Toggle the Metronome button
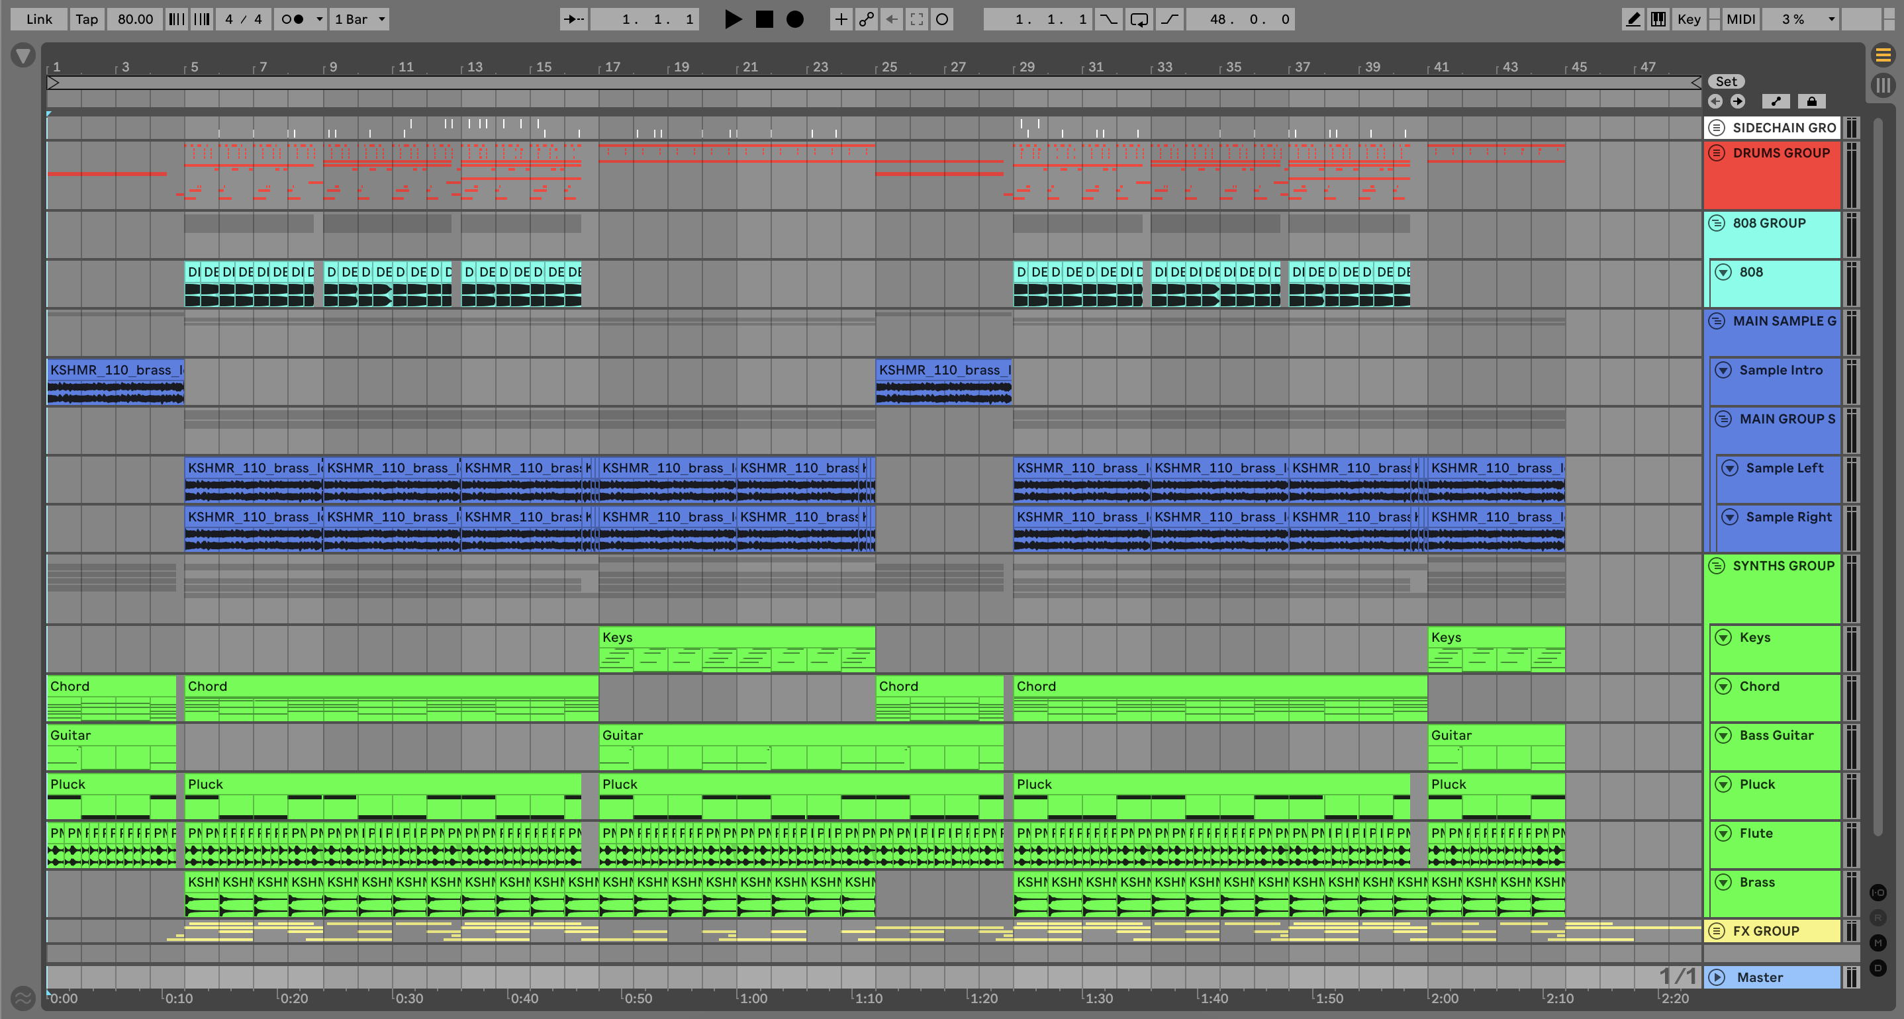This screenshot has width=1904, height=1019. [x=293, y=19]
